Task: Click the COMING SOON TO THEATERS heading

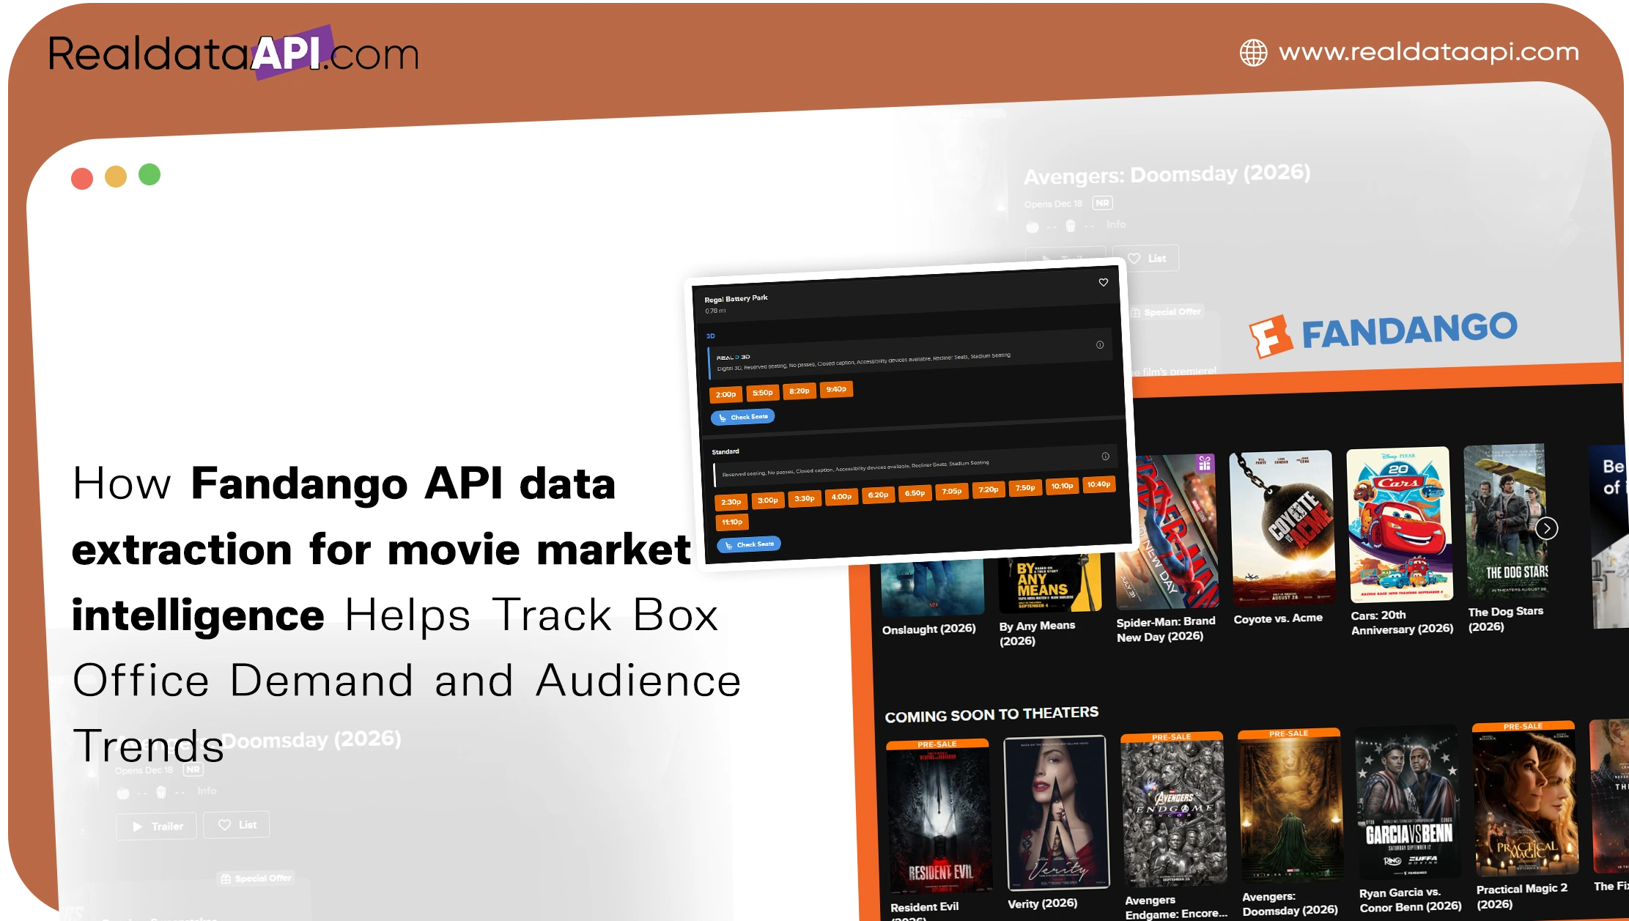Action: [x=991, y=714]
